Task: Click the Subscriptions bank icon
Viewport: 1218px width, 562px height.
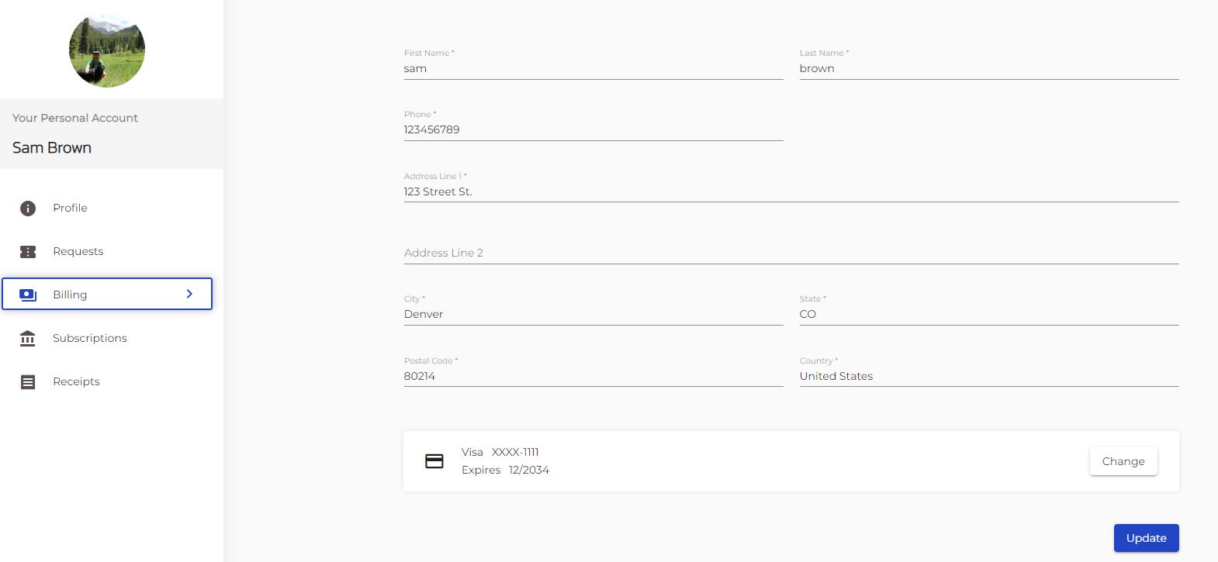Action: [28, 339]
